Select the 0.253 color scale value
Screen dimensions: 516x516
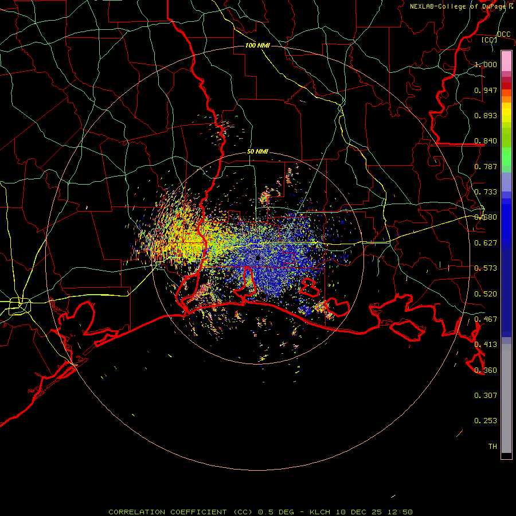click(486, 421)
